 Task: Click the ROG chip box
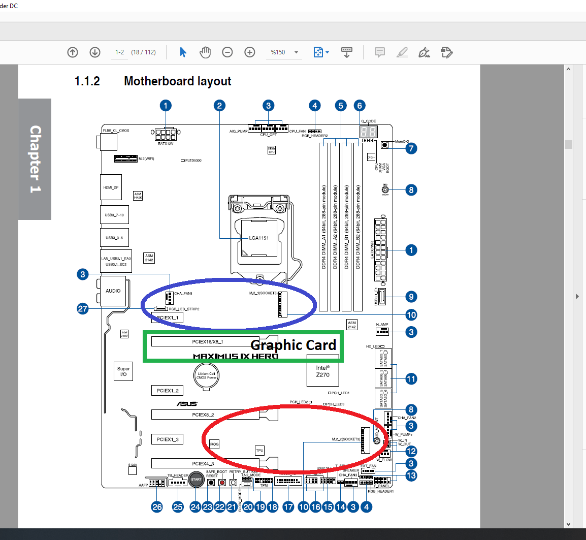(x=214, y=444)
